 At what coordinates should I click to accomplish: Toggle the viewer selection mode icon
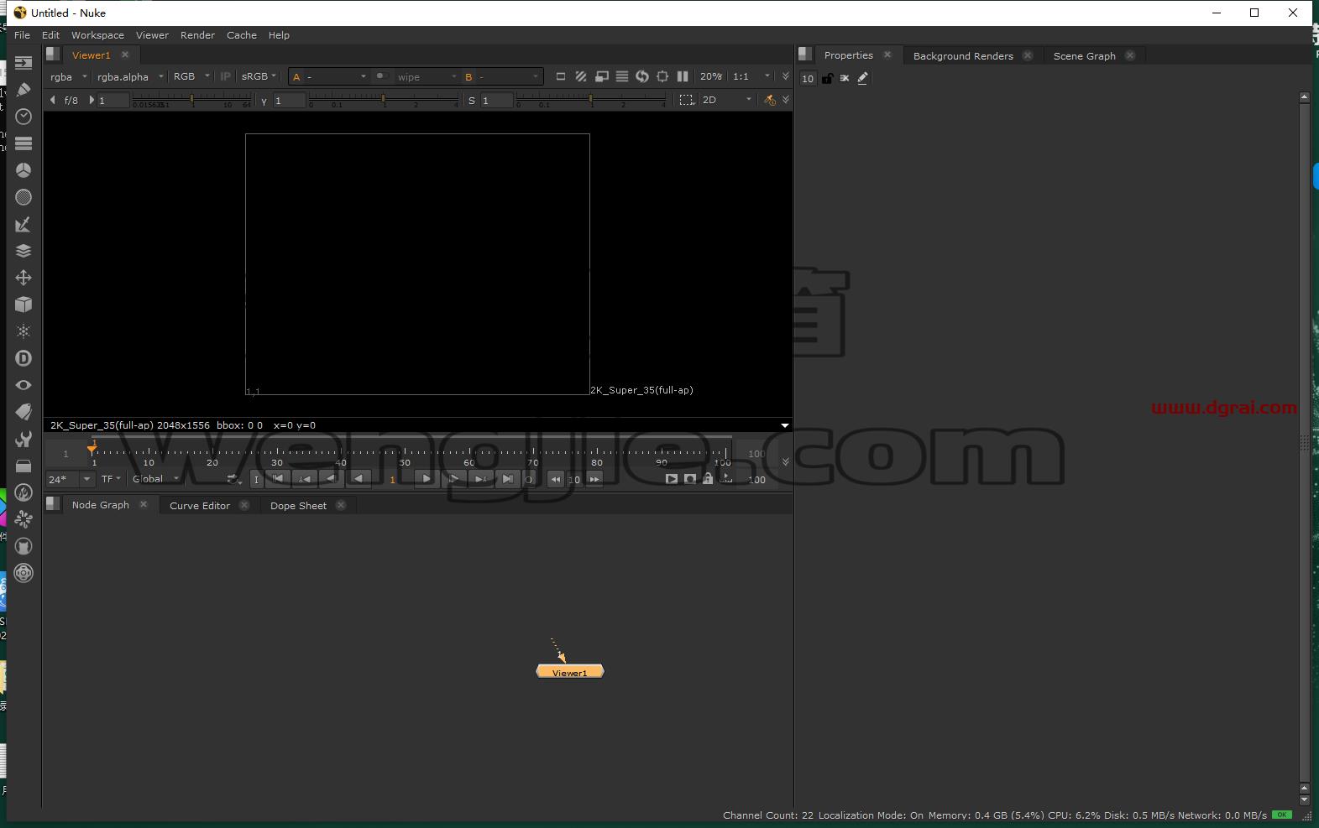pyautogui.click(x=687, y=100)
